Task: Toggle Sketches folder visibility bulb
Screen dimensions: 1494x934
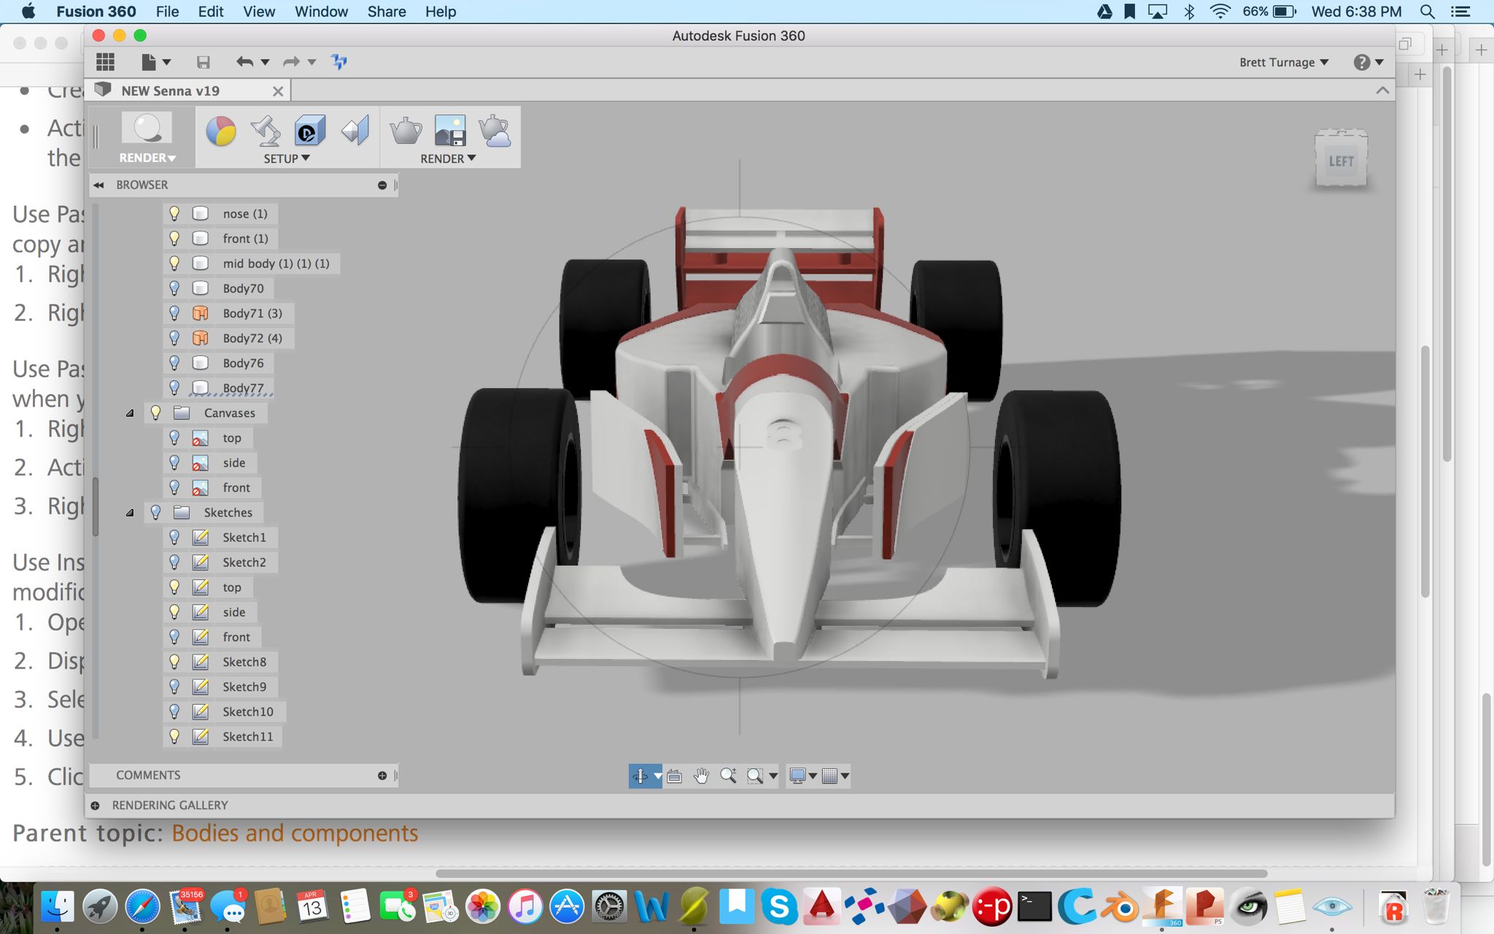Action: [155, 512]
